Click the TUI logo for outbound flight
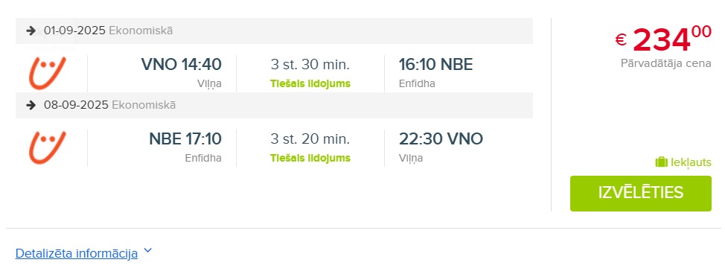The image size is (725, 277). tap(47, 73)
